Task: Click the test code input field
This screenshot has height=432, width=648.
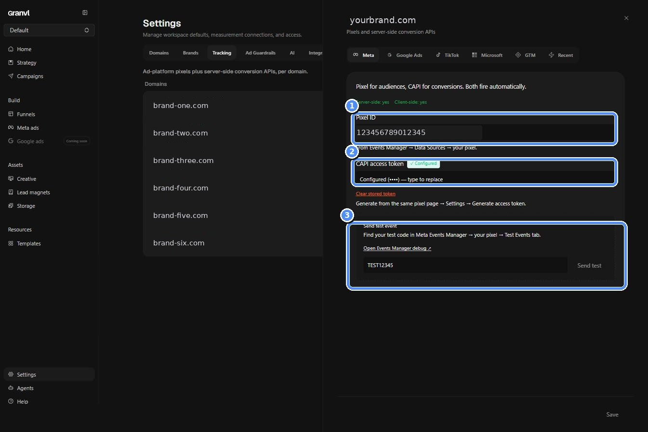Action: 465,265
